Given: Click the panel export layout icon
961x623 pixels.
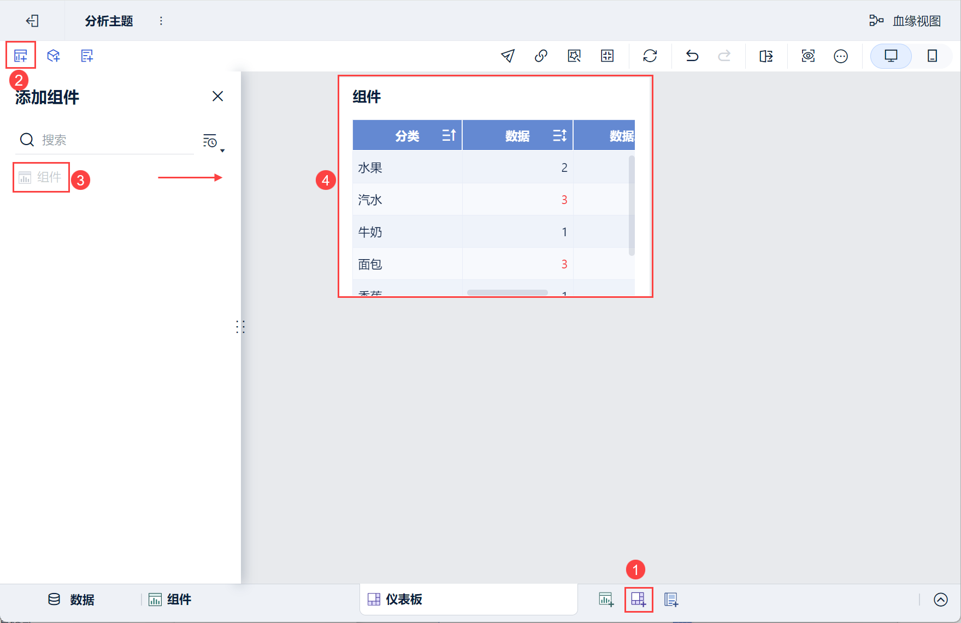Looking at the screenshot, I should coord(766,56).
